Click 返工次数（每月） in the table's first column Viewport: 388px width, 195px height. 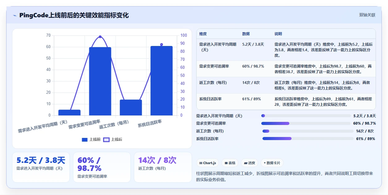[x=214, y=83]
